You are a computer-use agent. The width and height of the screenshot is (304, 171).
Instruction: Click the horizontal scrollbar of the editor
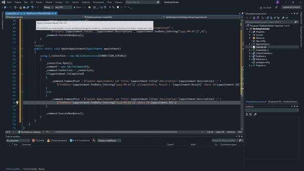point(116,132)
